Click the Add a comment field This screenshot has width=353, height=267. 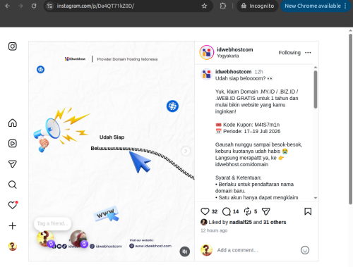pos(256,250)
